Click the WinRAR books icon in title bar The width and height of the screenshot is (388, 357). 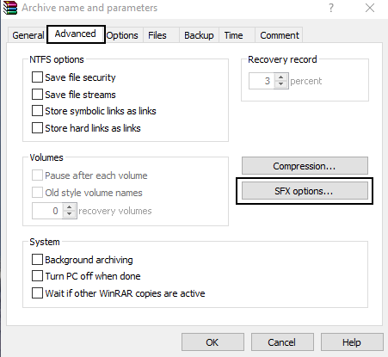[x=10, y=8]
